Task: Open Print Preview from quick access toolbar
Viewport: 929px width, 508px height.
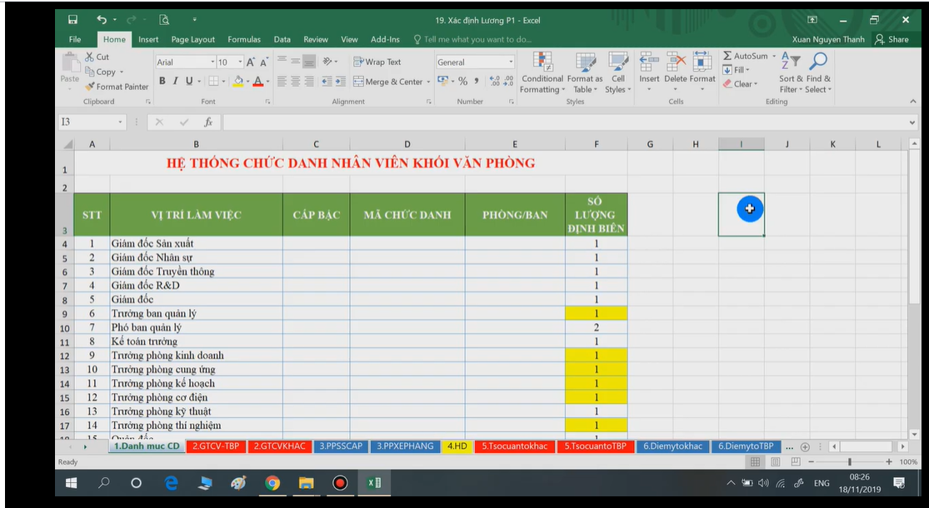Action: coord(164,19)
